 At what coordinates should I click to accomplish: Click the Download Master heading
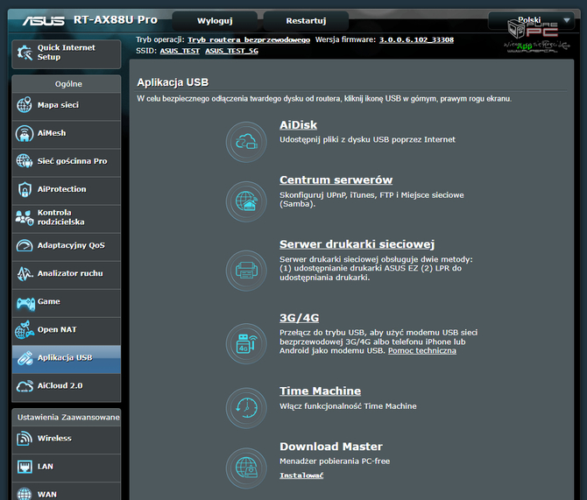point(331,447)
